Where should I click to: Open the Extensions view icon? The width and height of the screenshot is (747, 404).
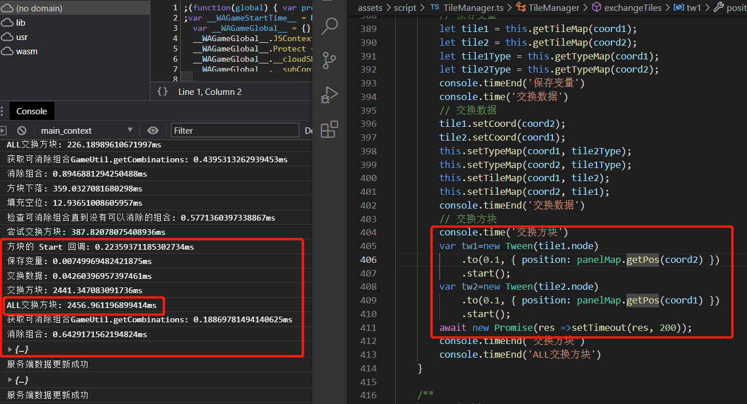(x=329, y=130)
